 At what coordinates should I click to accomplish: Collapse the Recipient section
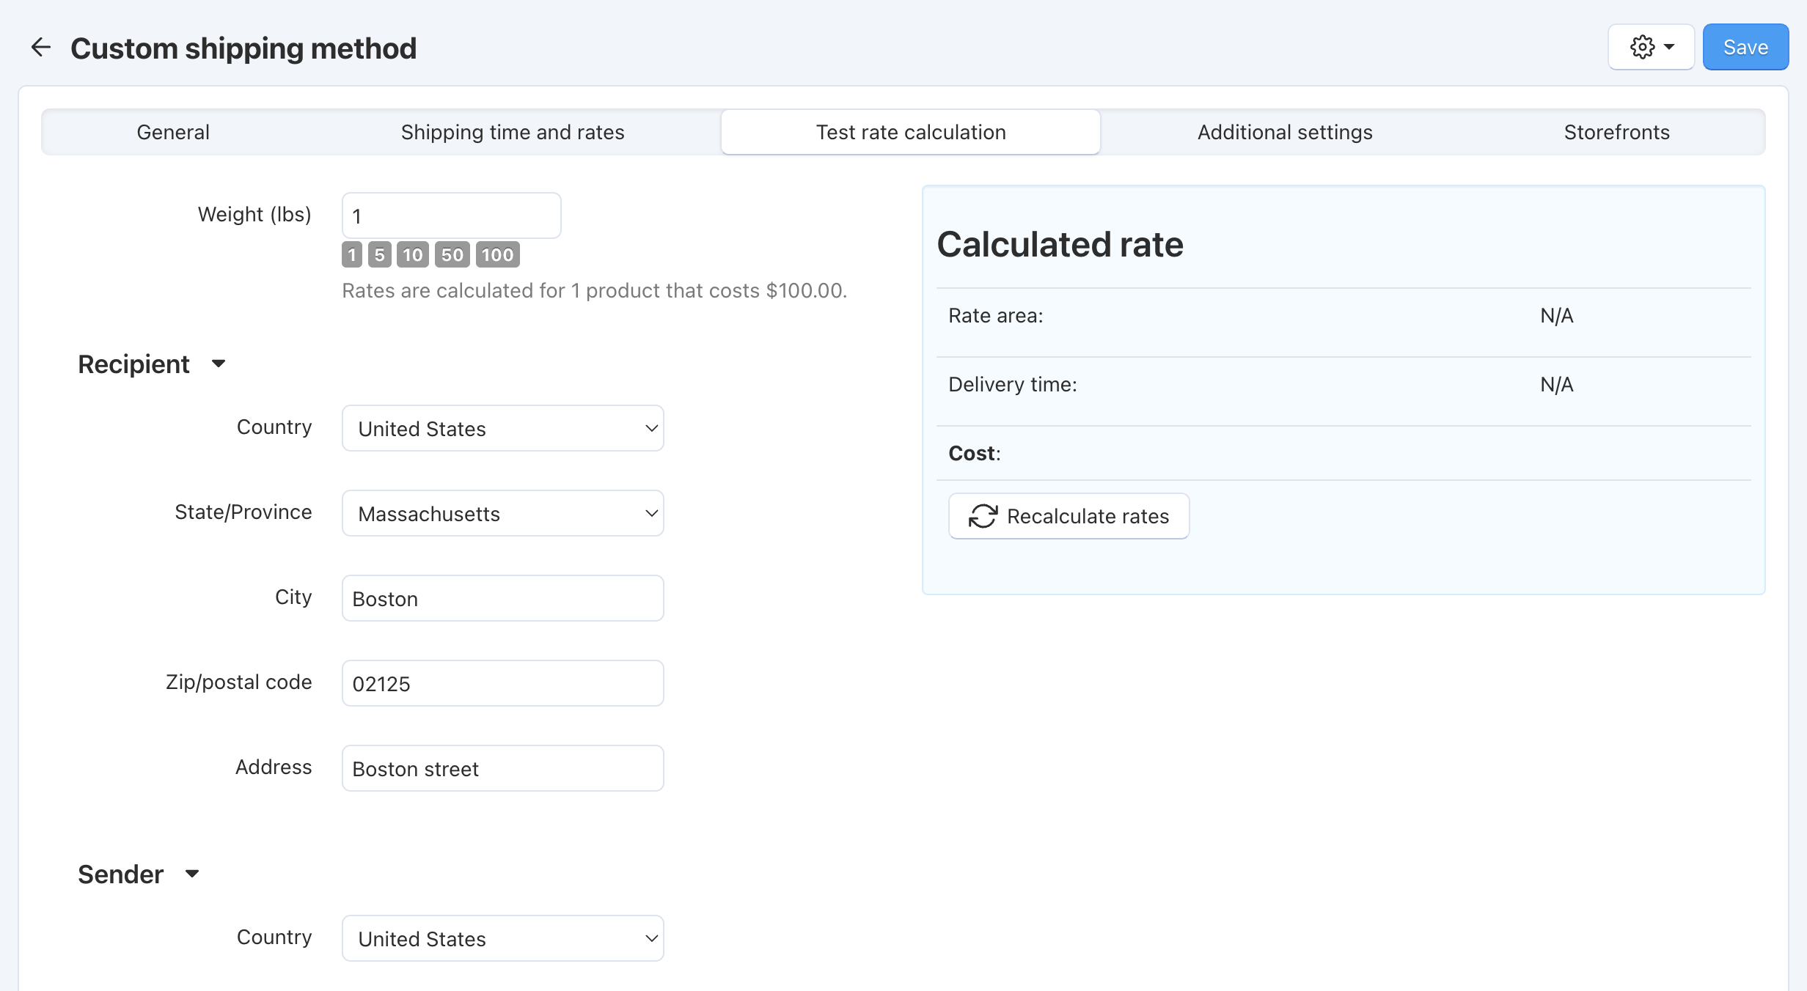click(x=152, y=364)
